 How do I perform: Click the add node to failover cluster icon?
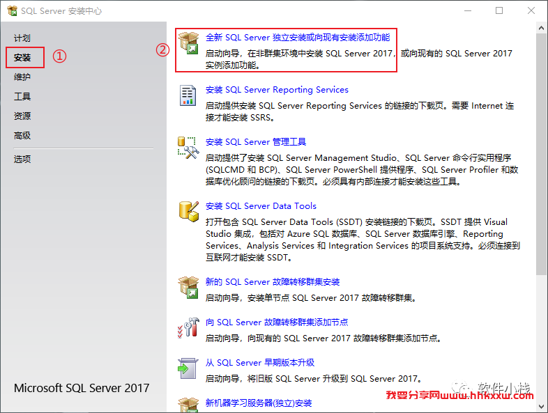click(x=188, y=328)
